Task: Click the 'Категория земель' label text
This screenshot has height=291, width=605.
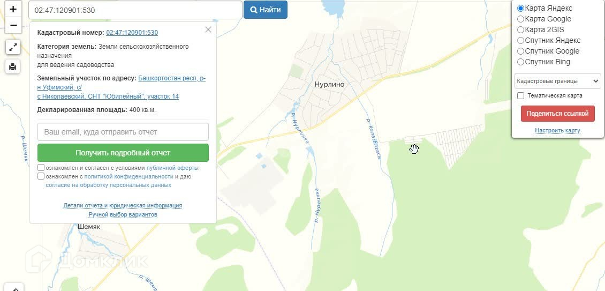Action: pyautogui.click(x=67, y=47)
